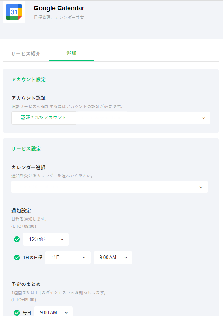The width and height of the screenshot is (223, 316).
Task: Click the chevron arrow beside 15分前に
Action: pos(62,239)
